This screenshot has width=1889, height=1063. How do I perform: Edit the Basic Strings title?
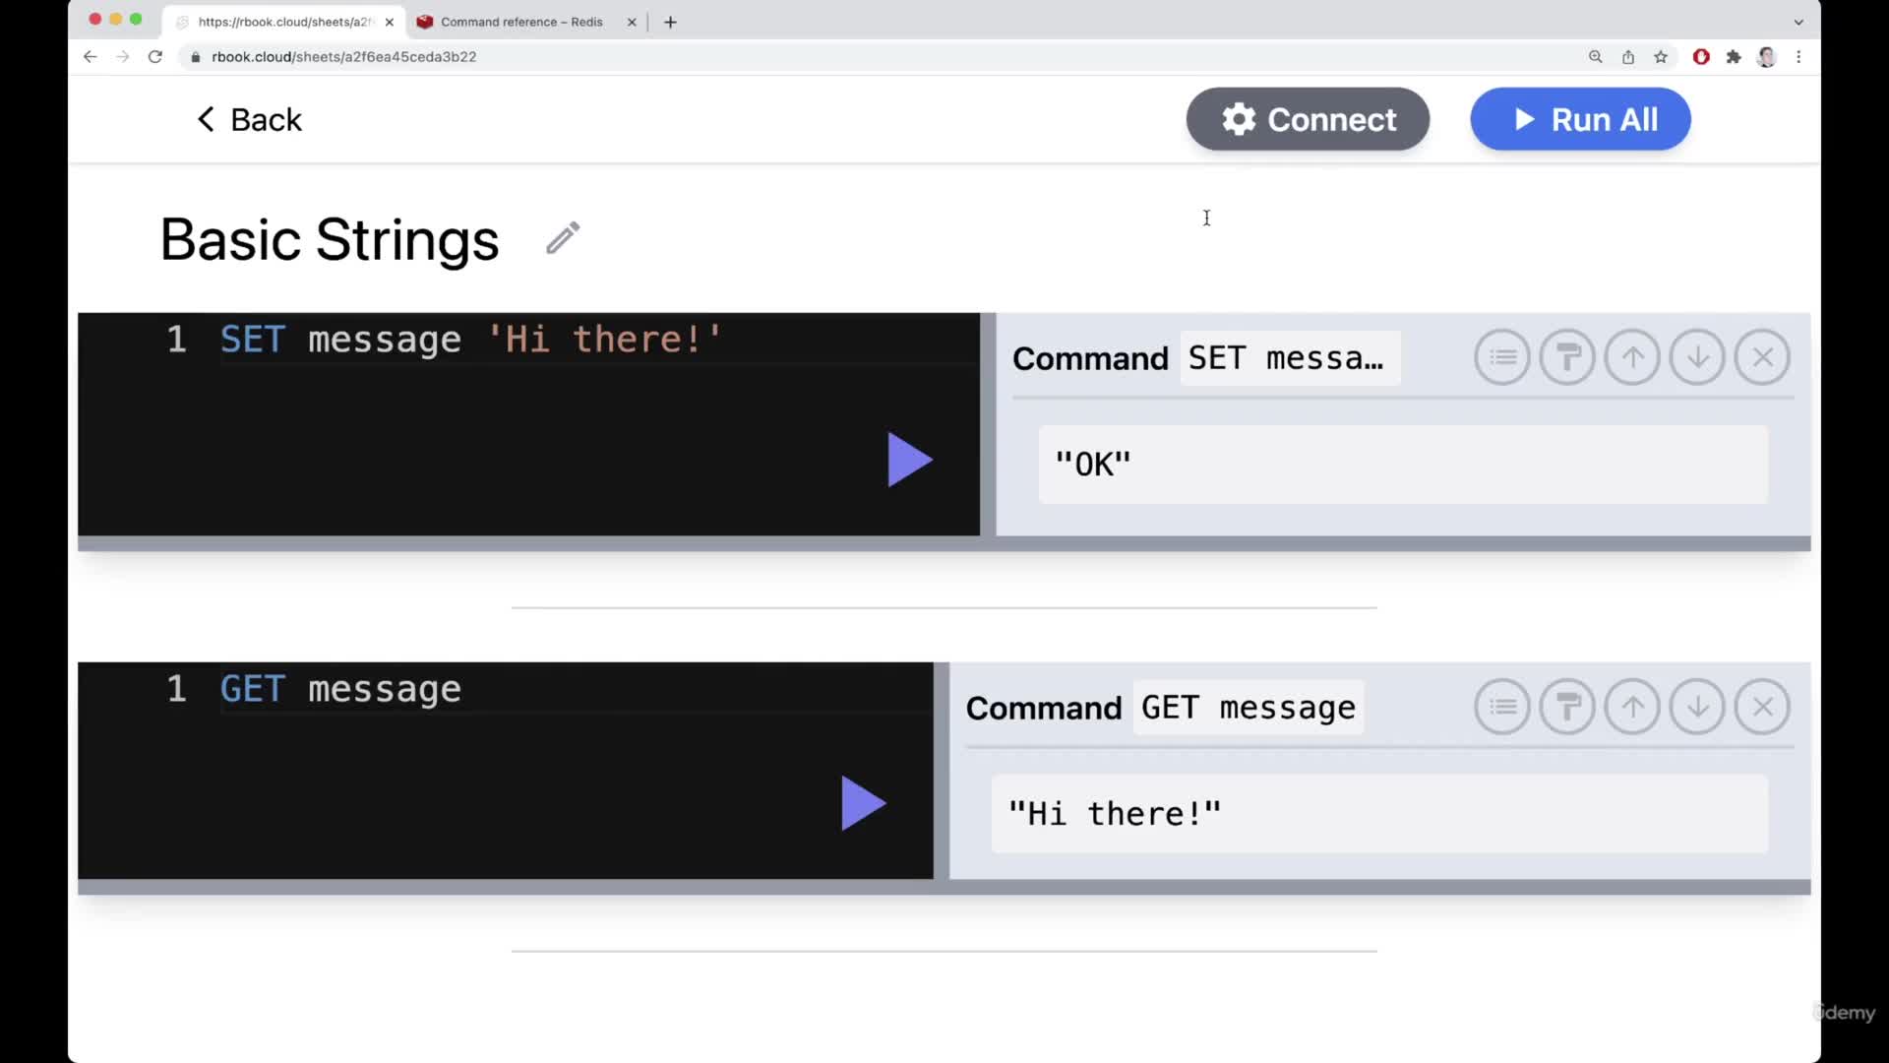coord(563,240)
